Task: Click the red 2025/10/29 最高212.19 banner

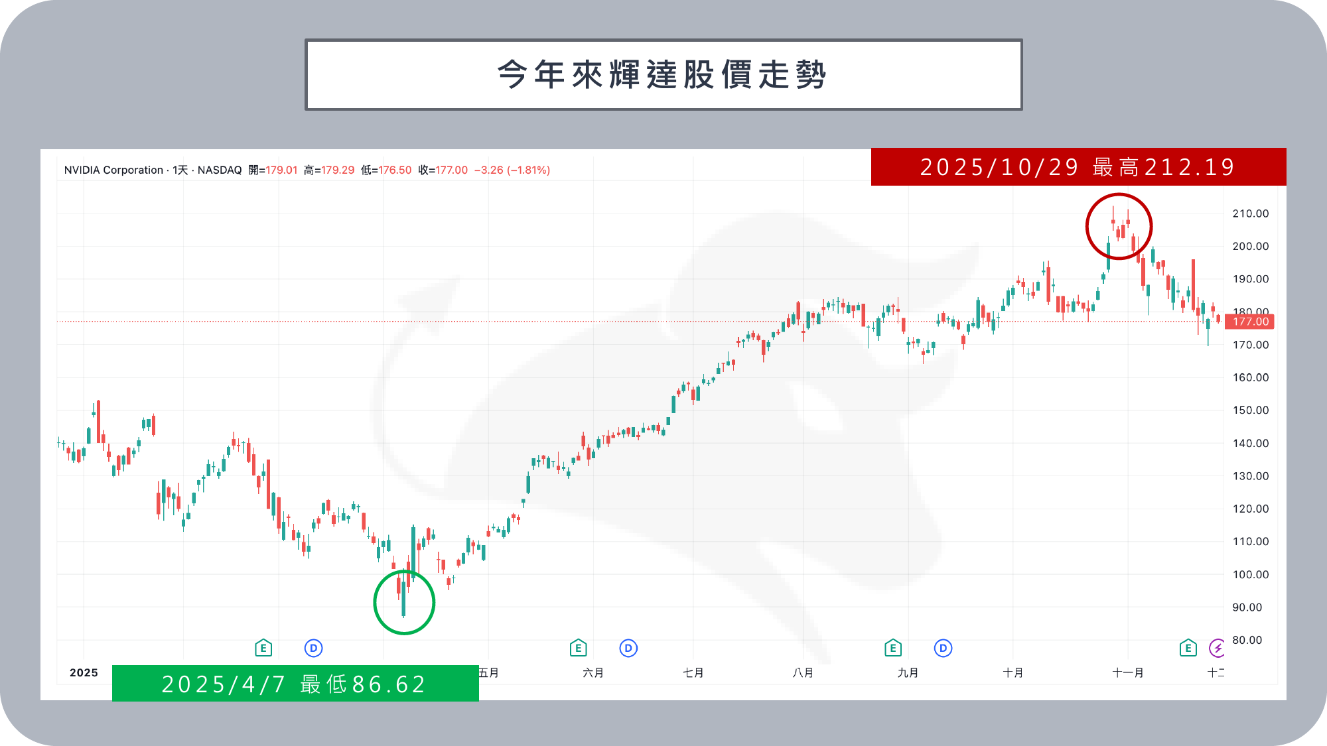Action: [1078, 167]
